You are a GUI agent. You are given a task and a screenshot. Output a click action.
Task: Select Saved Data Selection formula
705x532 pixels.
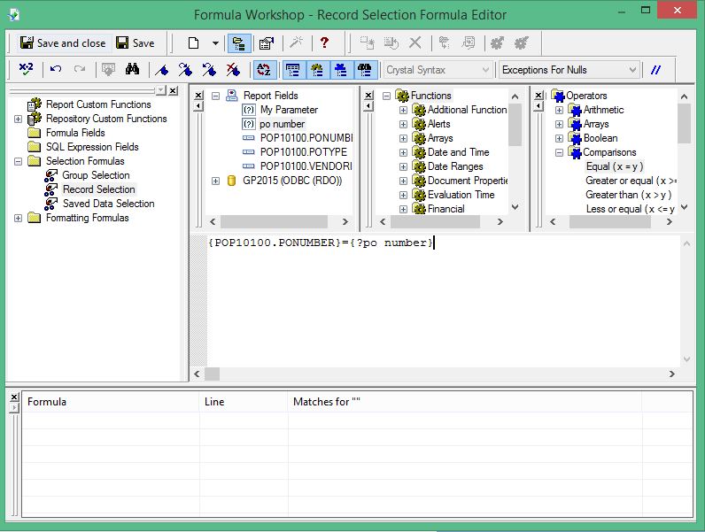coord(108,204)
